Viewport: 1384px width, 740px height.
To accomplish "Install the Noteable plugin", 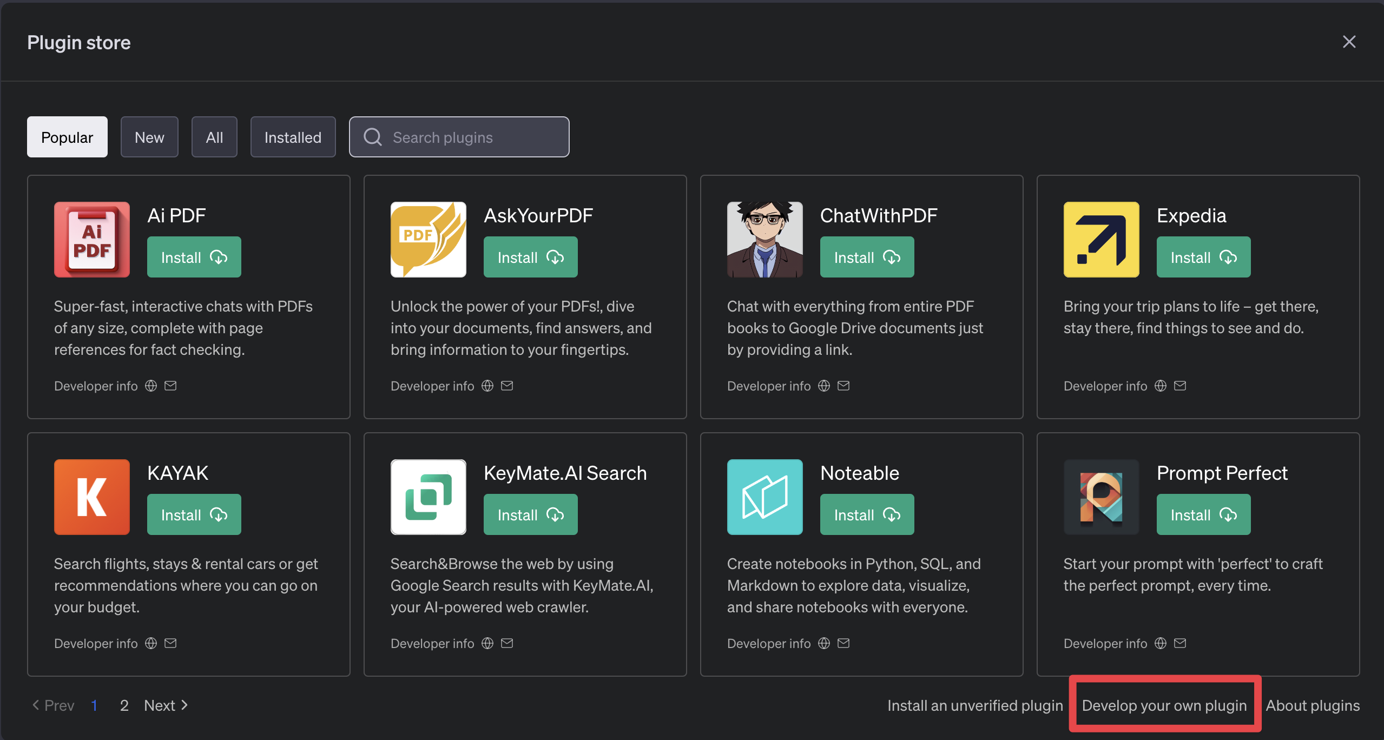I will (866, 514).
